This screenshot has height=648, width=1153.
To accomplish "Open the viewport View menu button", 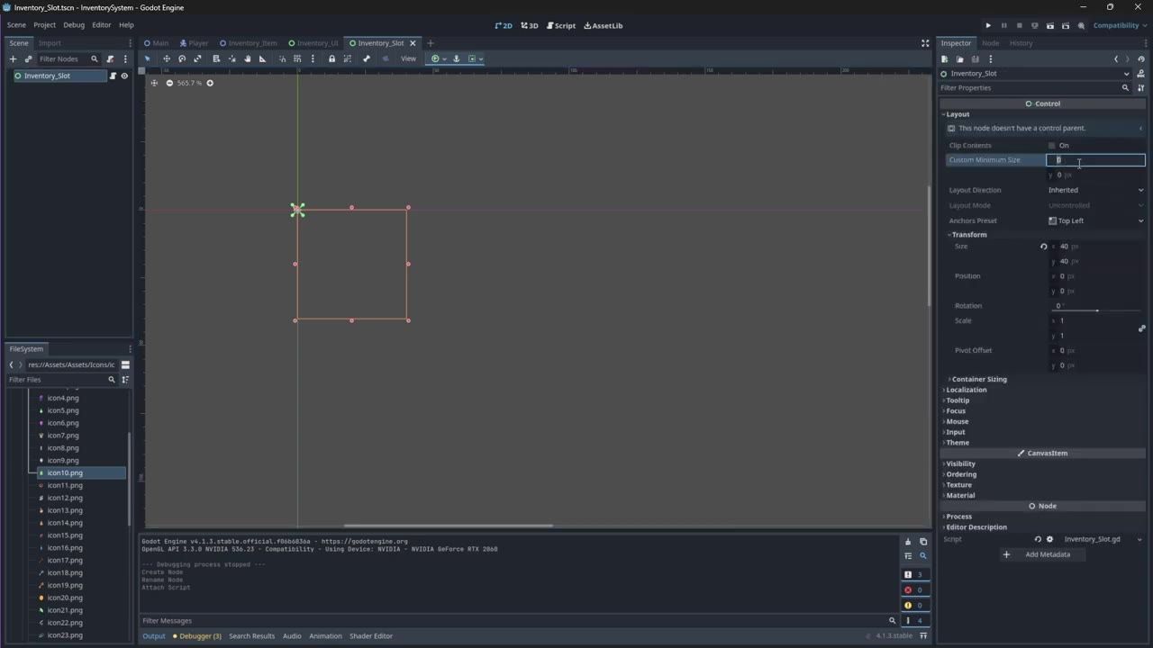I will 408,58.
